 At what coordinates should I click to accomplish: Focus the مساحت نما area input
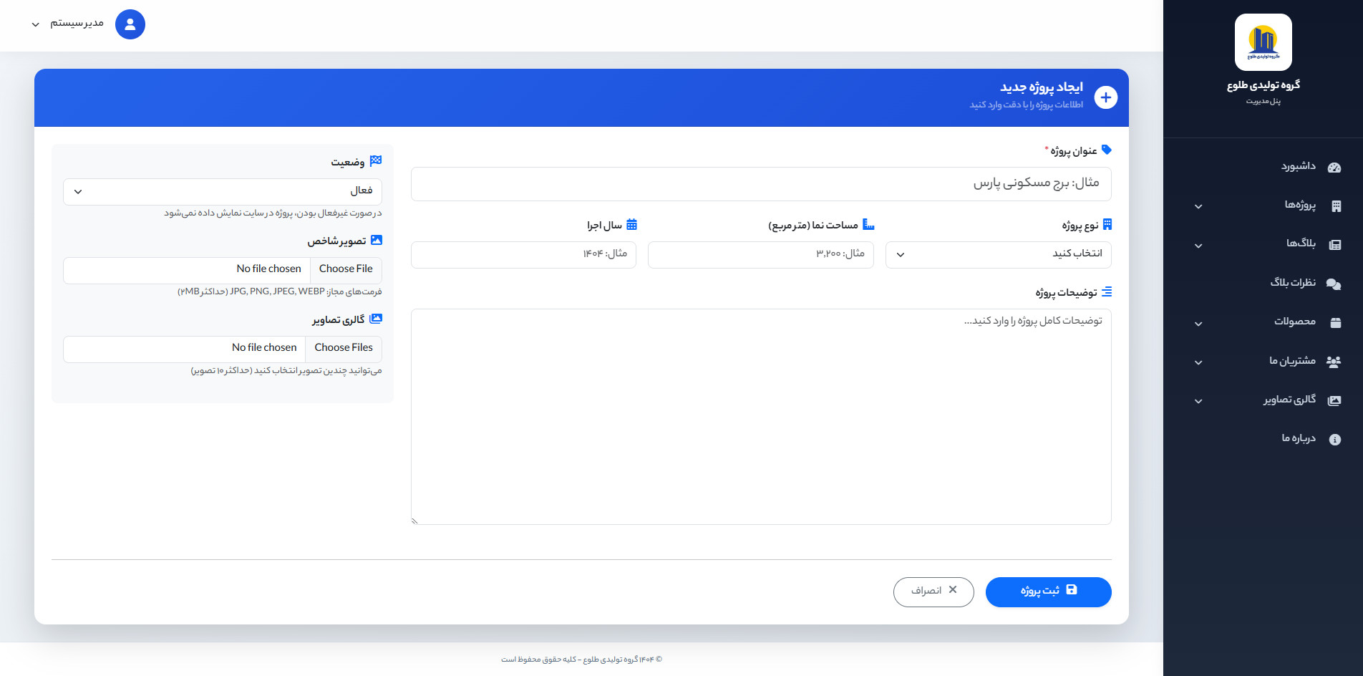coord(760,254)
